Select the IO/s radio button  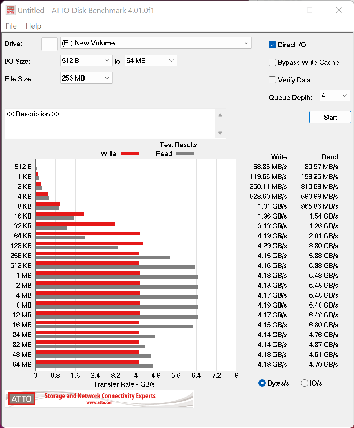pos(304,383)
